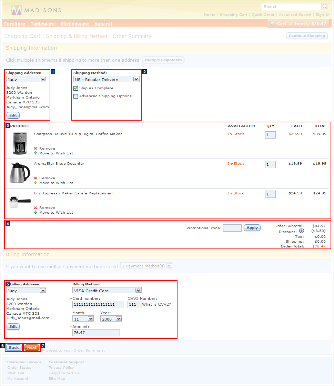Open the Quick Order page from the header
334x386 pixels.
(263, 14)
